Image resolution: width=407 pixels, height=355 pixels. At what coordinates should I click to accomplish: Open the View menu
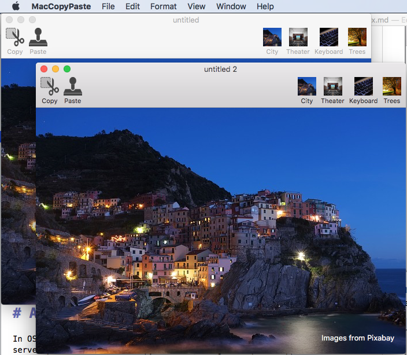pos(197,6)
